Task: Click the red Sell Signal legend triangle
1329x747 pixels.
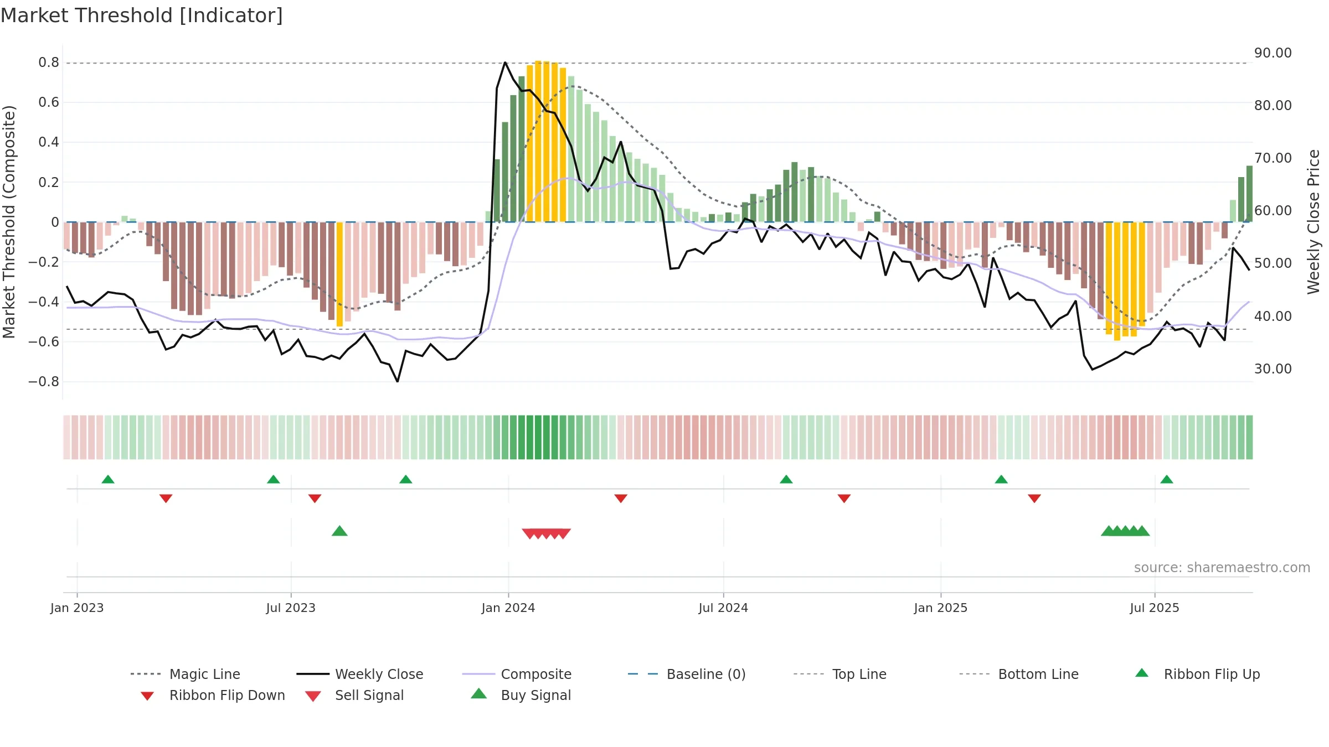Action: click(x=313, y=697)
